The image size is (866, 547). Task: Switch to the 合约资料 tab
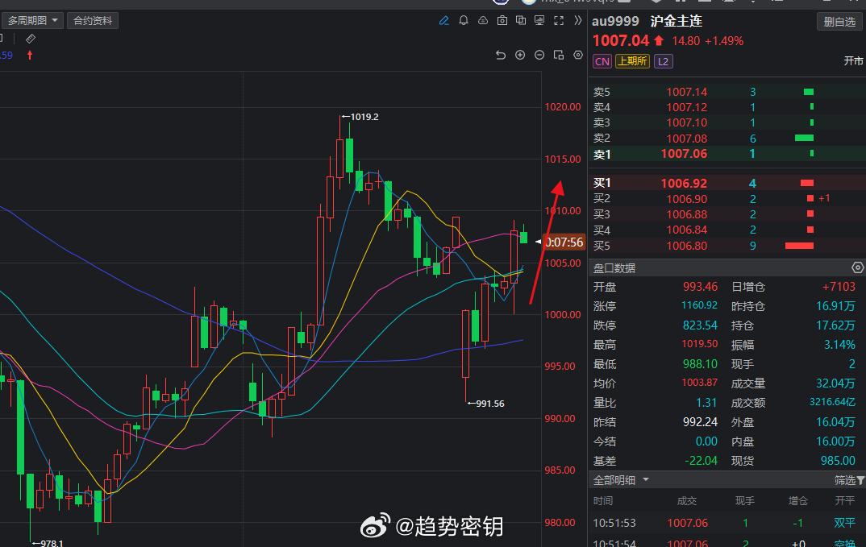(92, 20)
